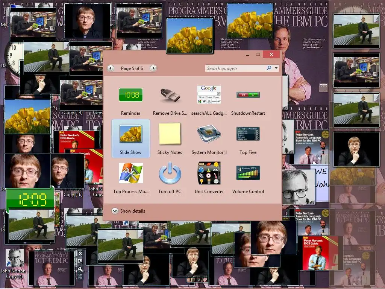This screenshot has height=289, width=385.
Task: Select the Sticky Notes gadget
Action: point(170,138)
